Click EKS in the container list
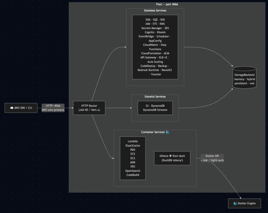Viewport: 268px width, 213px height. [x=133, y=166]
